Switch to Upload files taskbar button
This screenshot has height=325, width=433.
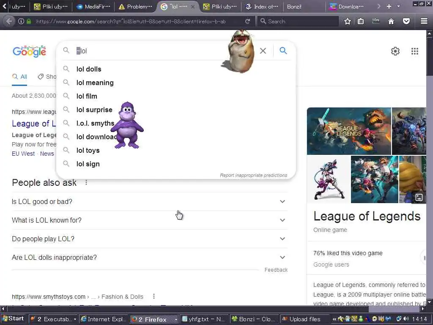(x=304, y=319)
